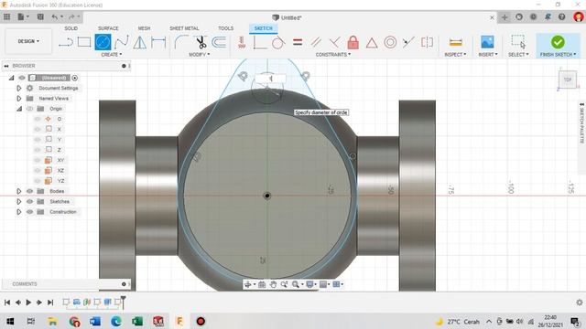Open the Measure tool under Inspect
The height and width of the screenshot is (329, 586).
click(x=456, y=42)
